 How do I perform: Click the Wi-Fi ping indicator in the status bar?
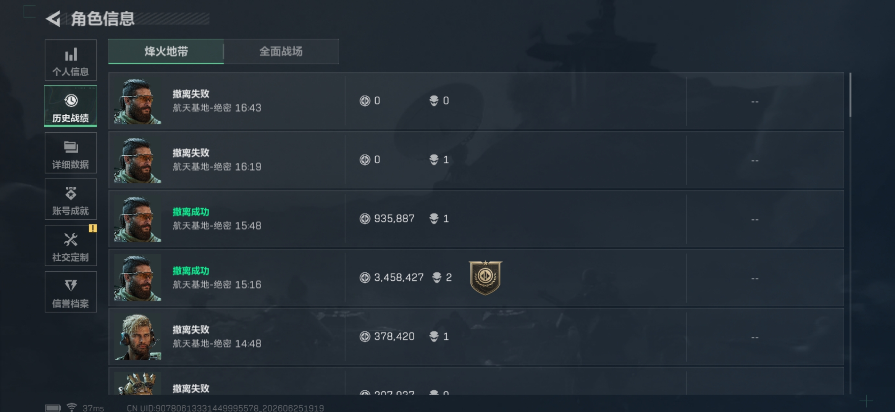click(86, 408)
